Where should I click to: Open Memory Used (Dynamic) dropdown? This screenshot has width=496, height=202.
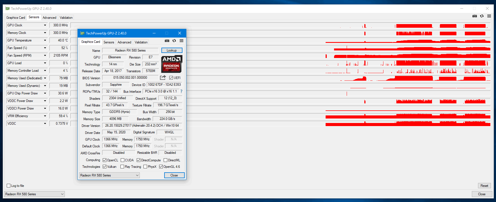click(45, 86)
